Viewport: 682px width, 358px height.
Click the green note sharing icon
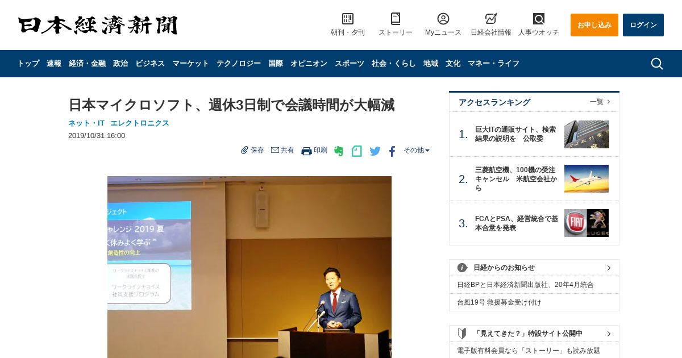pos(356,151)
